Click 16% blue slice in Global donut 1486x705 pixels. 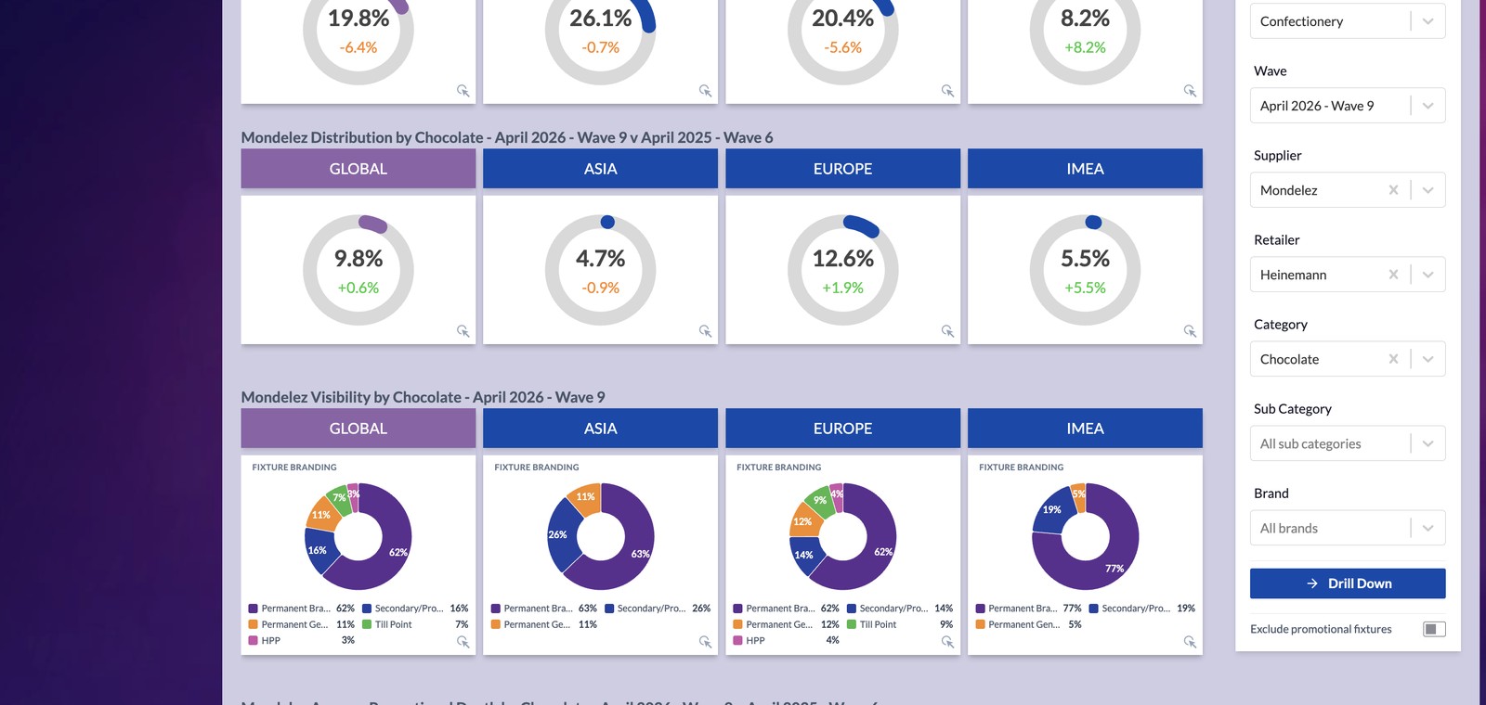click(x=319, y=549)
